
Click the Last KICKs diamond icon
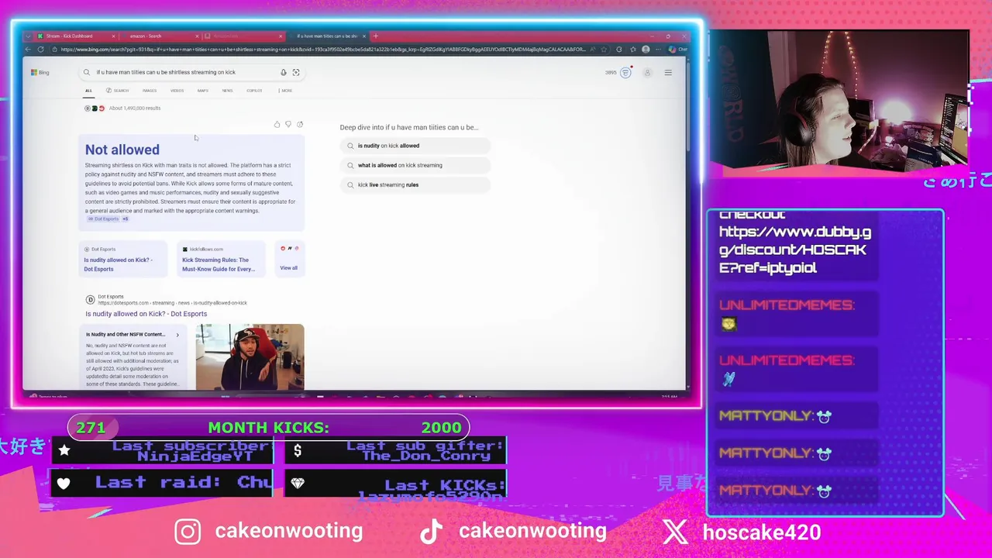(298, 484)
